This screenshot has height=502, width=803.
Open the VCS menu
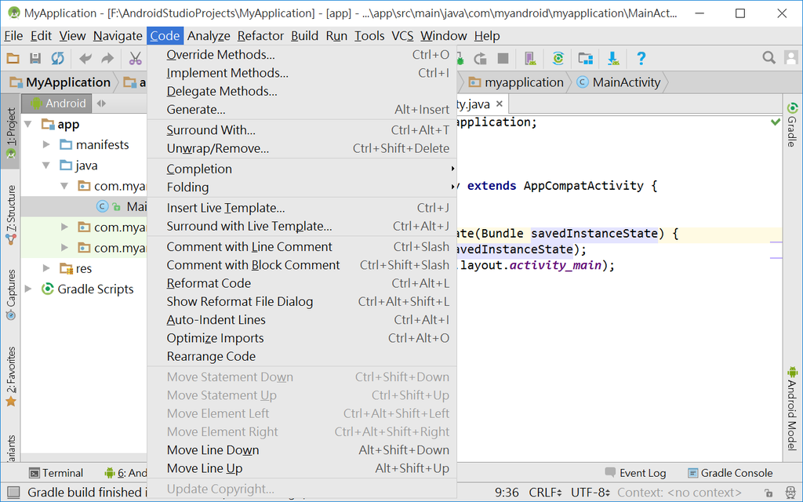click(402, 36)
